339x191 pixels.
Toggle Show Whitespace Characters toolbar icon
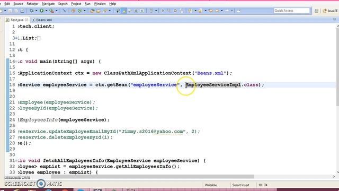(142, 11)
